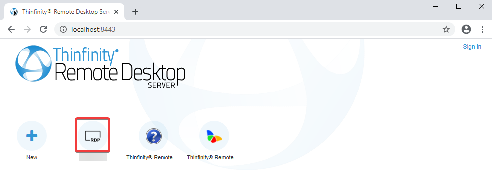Minimize the browser window

coord(436,6)
